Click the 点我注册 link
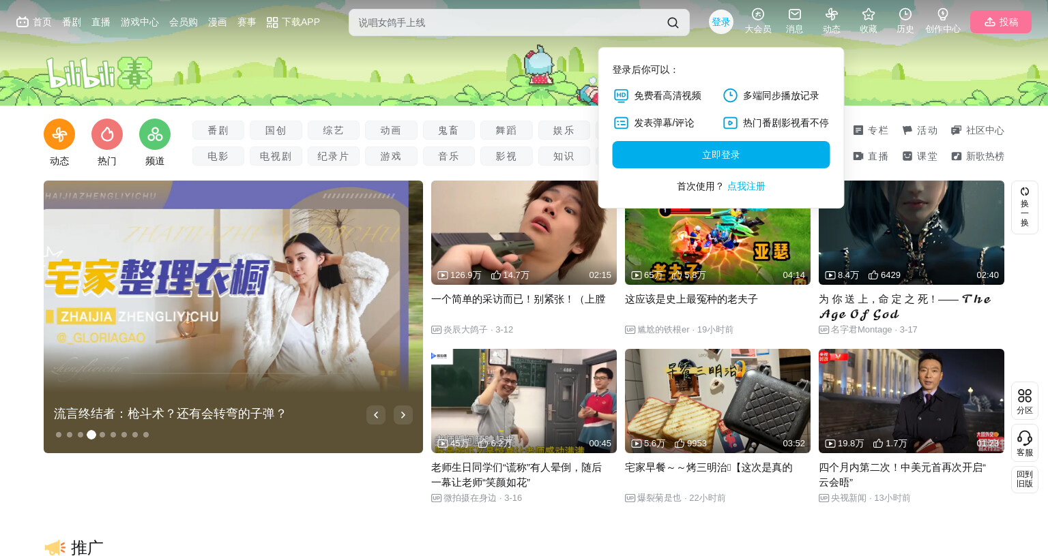The height and width of the screenshot is (556, 1048). (746, 186)
